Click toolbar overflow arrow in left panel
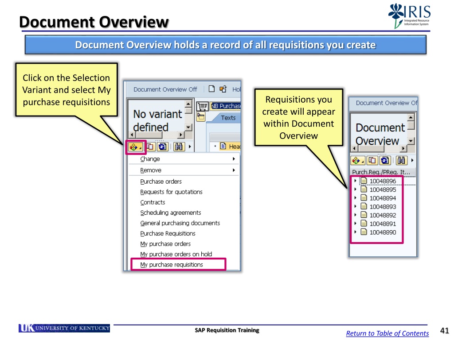Screen dimensions: 454x340 tap(190, 147)
